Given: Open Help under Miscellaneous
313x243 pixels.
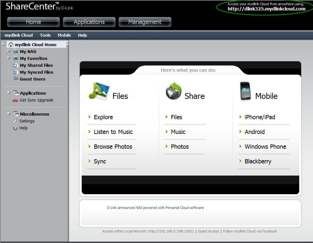Looking at the screenshot, I should point(23,128).
